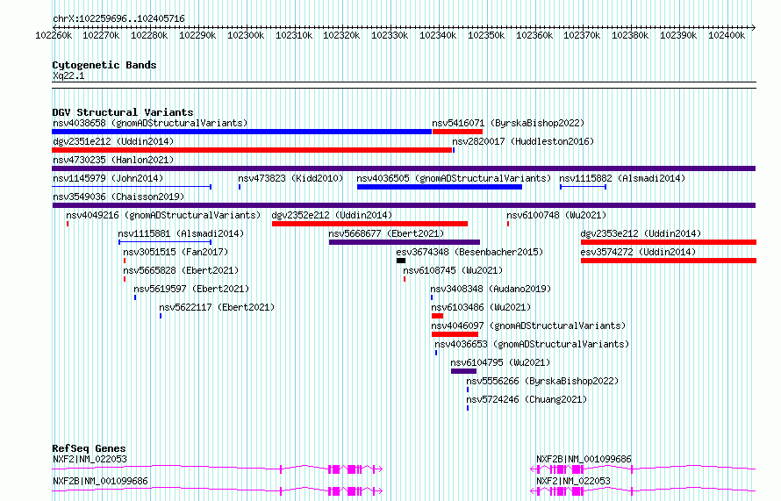
Task: Open the DGV Structural Variants track heading
Action: tap(123, 112)
